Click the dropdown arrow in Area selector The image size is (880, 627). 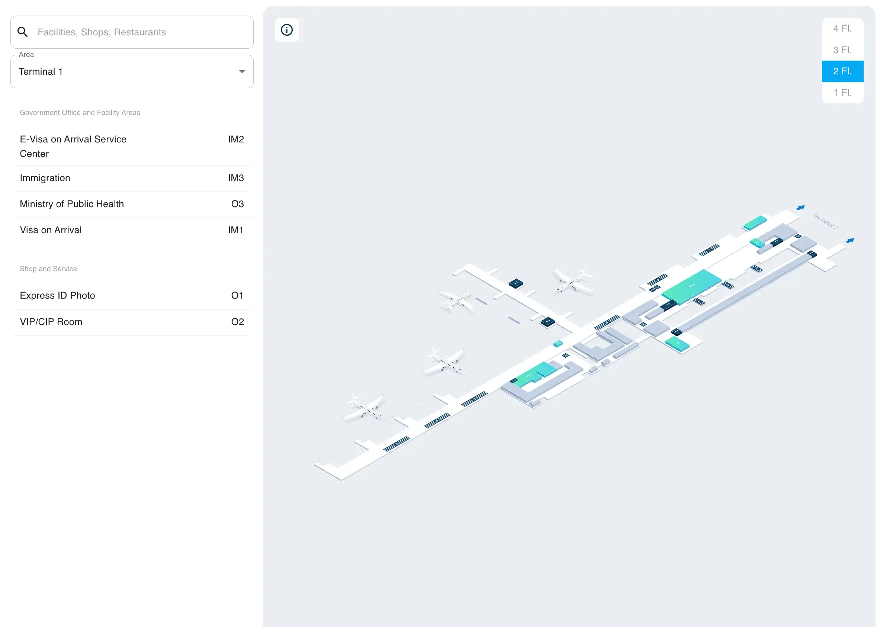coord(242,71)
